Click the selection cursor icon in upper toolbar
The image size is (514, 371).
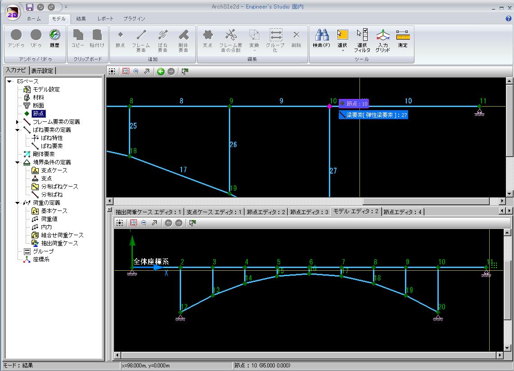tap(185, 72)
